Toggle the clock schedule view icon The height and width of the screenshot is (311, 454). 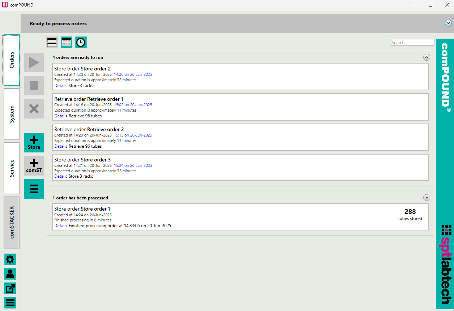(x=81, y=42)
